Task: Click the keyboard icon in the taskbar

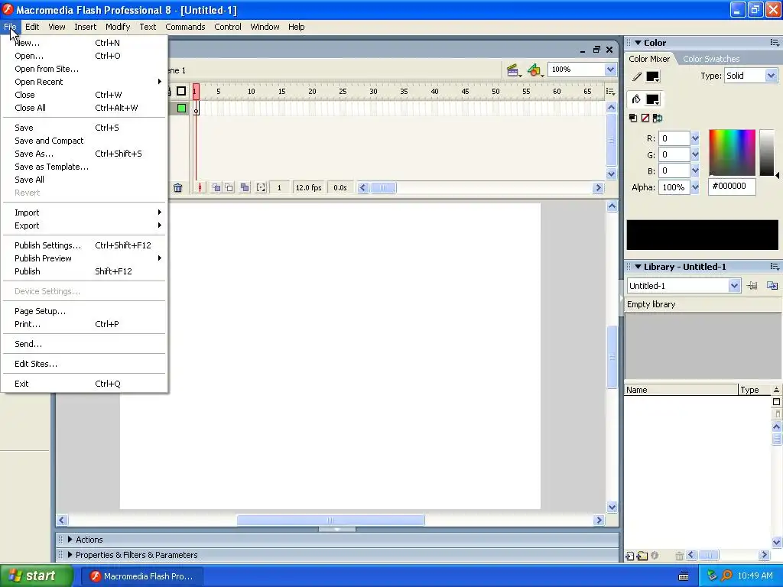Action: click(684, 576)
